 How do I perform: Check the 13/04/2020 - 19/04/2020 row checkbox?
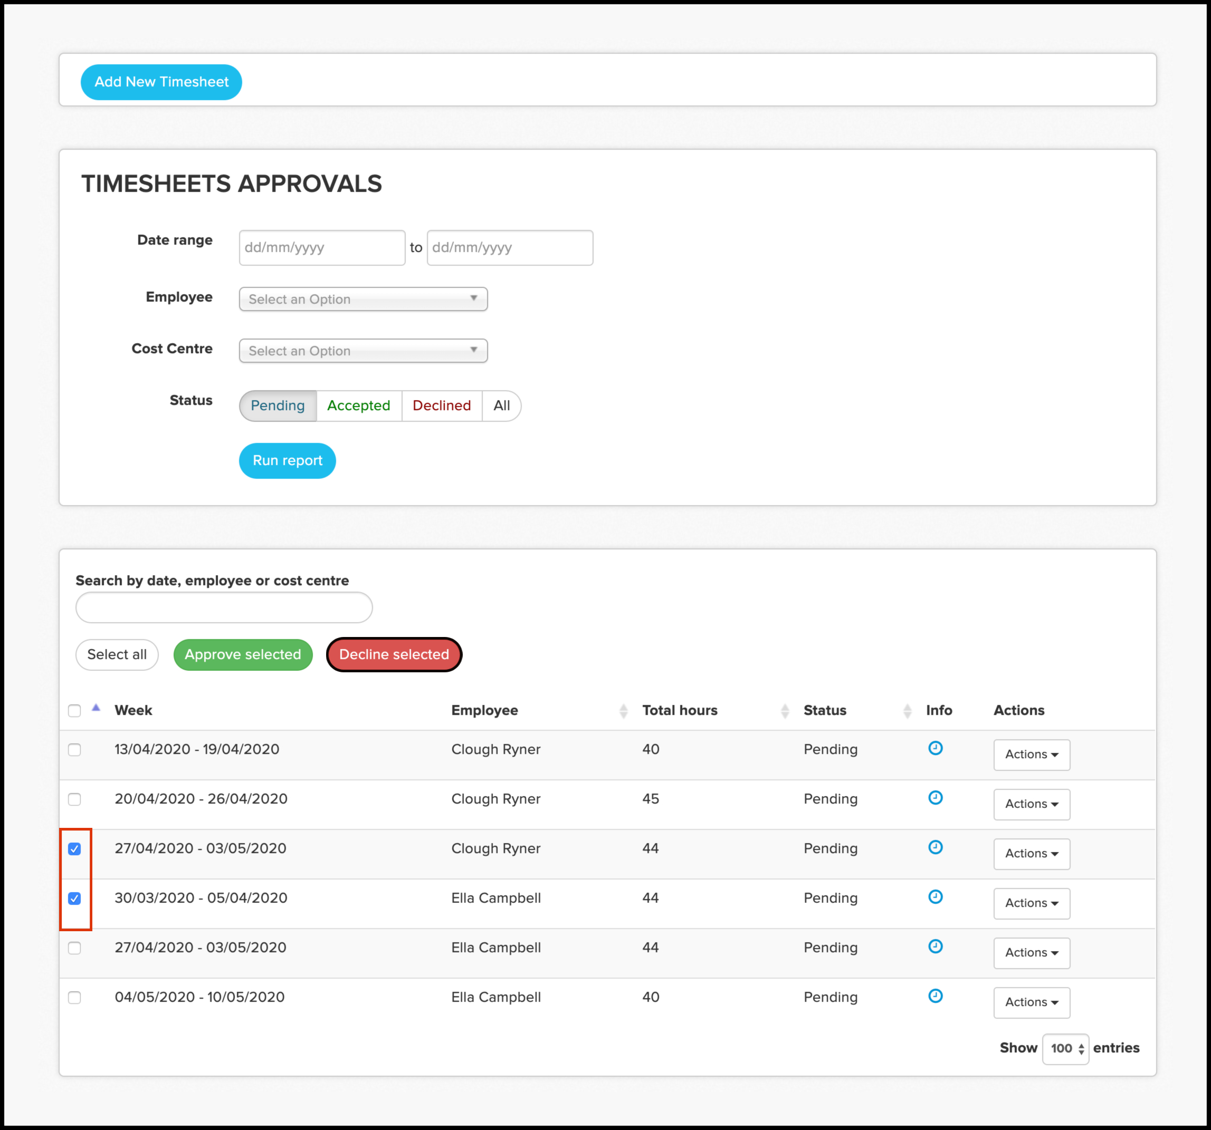(x=74, y=749)
